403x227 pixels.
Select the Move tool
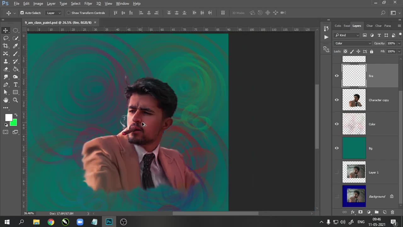point(6,31)
